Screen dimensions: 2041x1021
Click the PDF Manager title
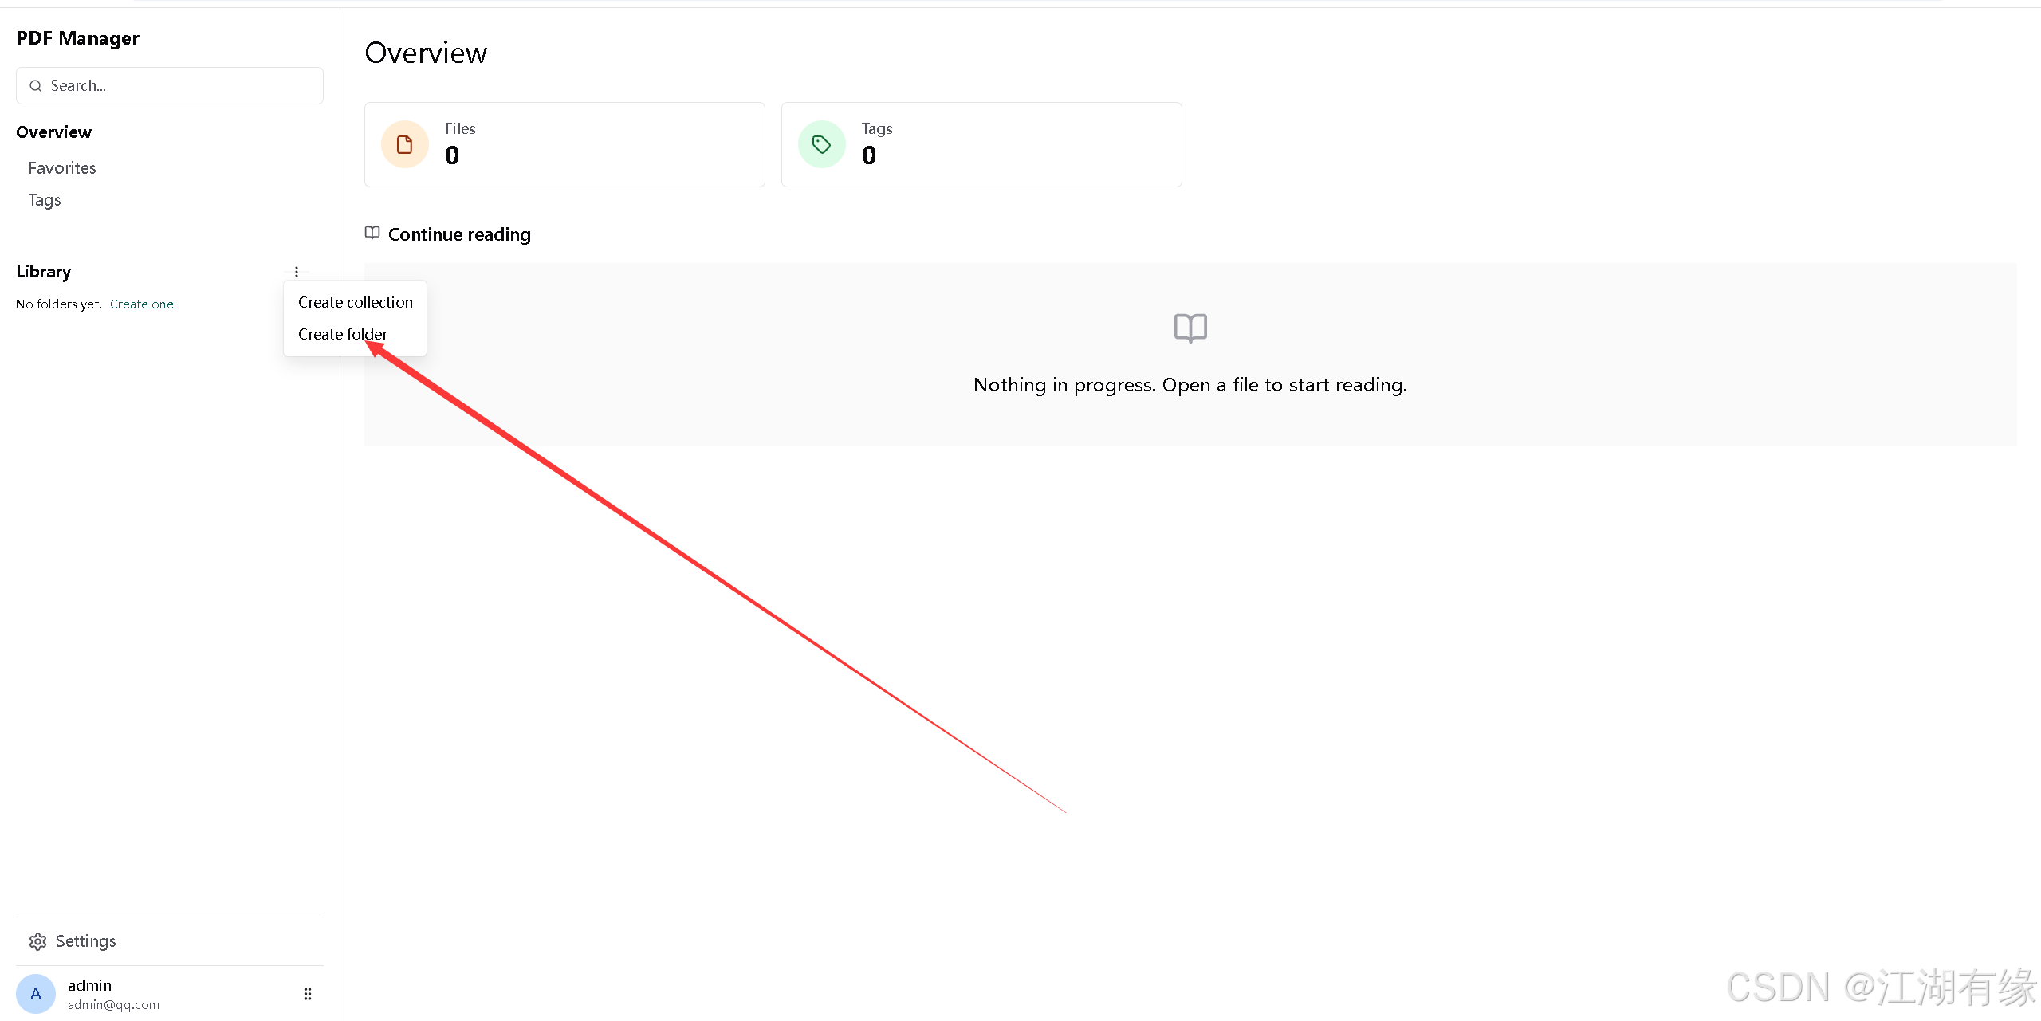pyautogui.click(x=78, y=38)
